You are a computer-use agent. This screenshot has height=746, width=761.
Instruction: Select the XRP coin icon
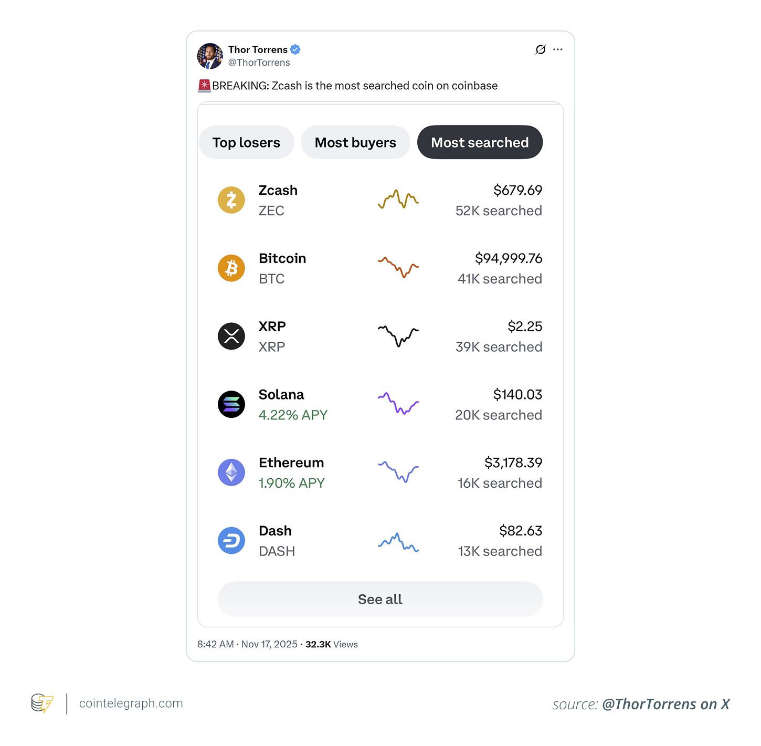[231, 336]
